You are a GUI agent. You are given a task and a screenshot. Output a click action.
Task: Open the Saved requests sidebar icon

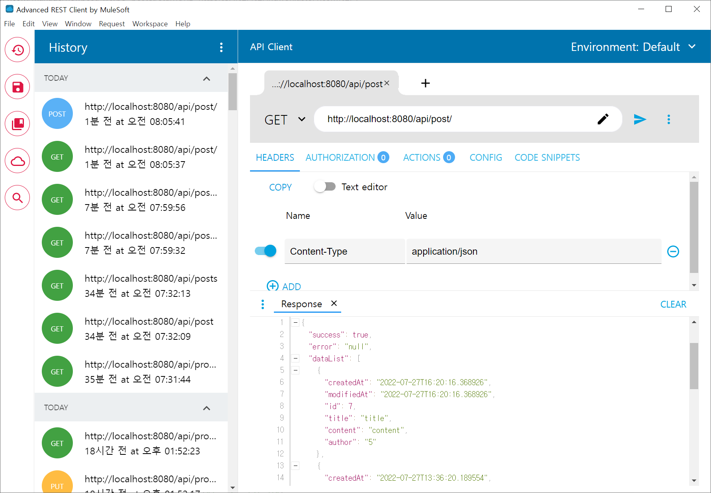18,87
